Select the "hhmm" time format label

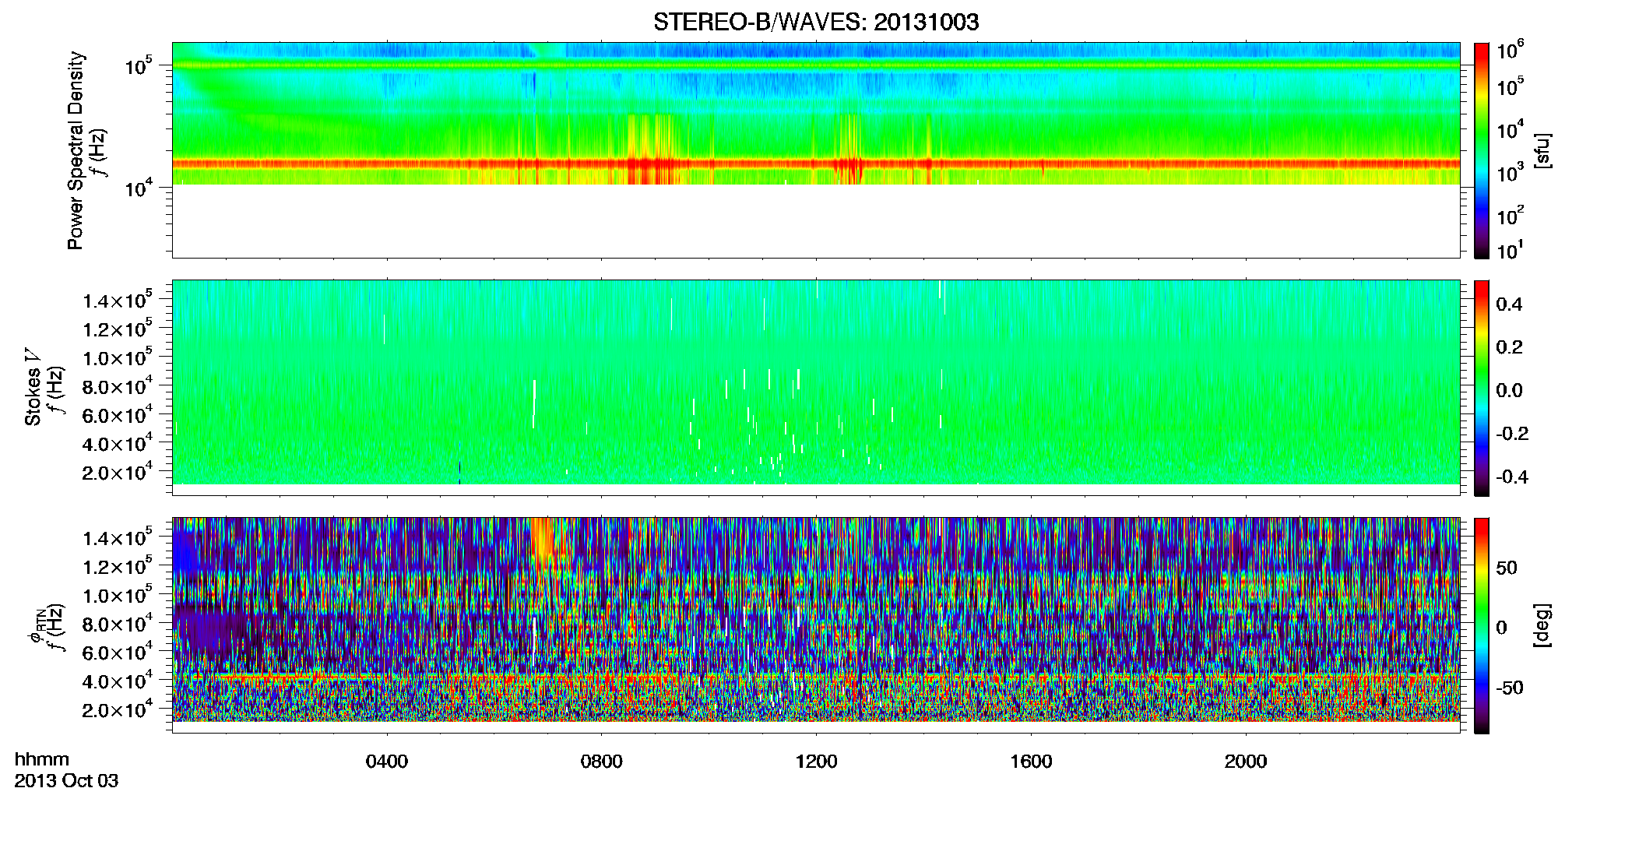pos(42,759)
